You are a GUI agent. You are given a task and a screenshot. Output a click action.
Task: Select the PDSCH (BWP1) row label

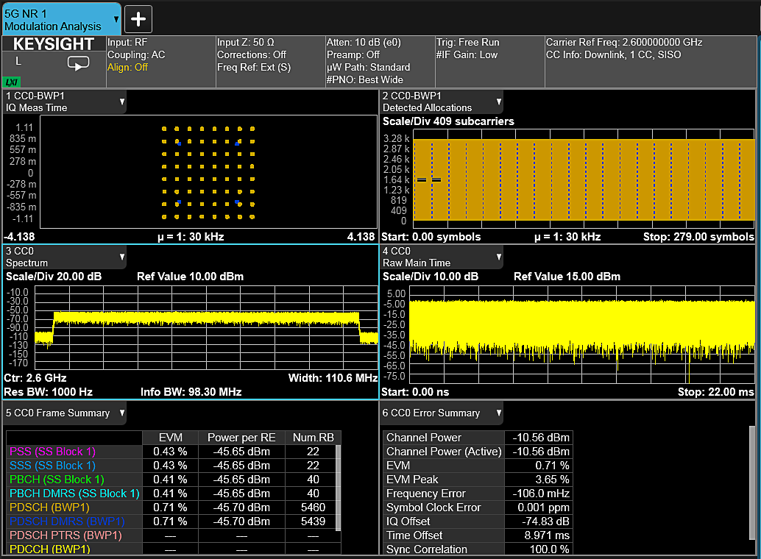click(49, 508)
